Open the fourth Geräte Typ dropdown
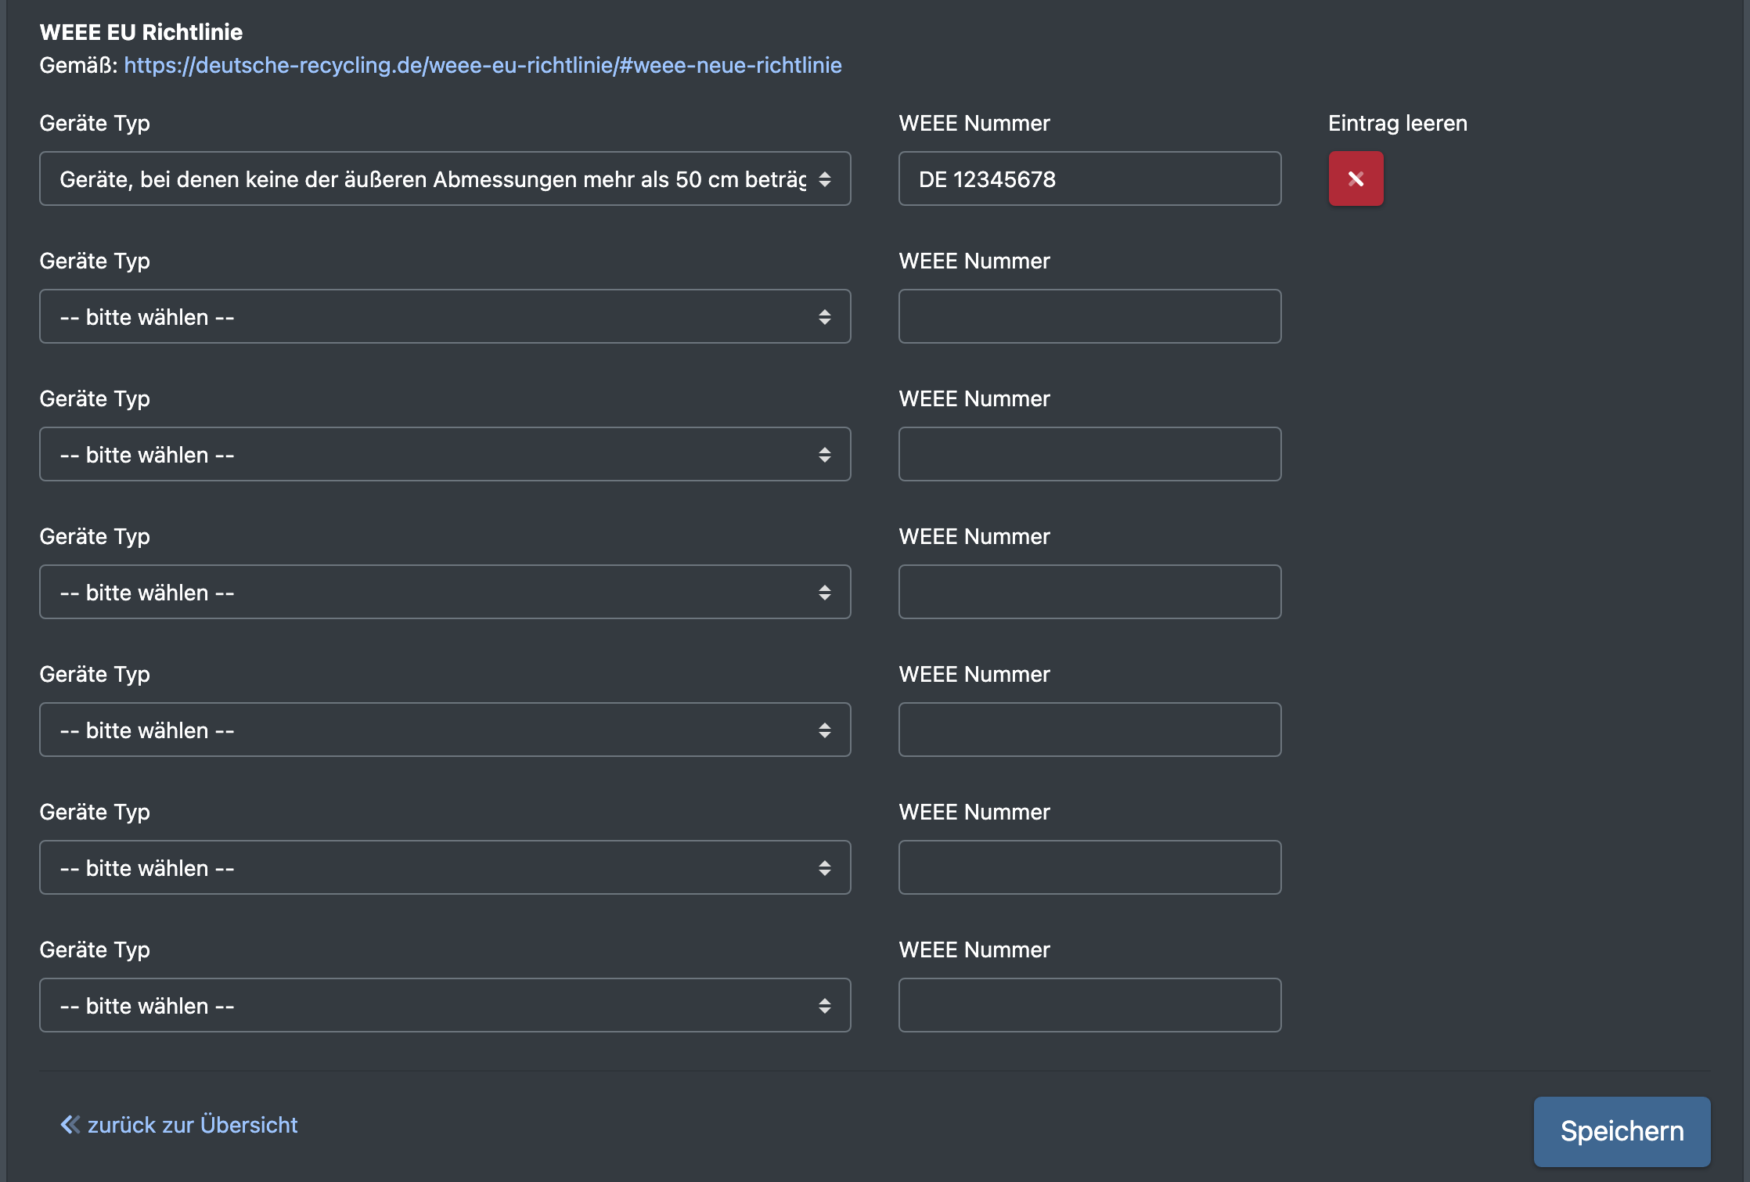This screenshot has height=1182, width=1750. (445, 592)
